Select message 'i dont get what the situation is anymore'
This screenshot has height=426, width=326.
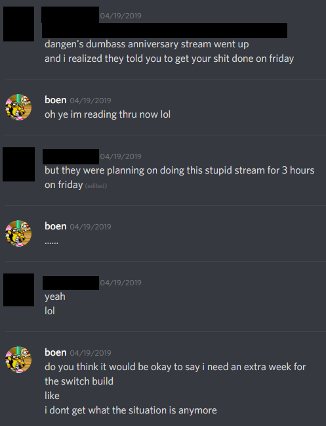pos(131,410)
